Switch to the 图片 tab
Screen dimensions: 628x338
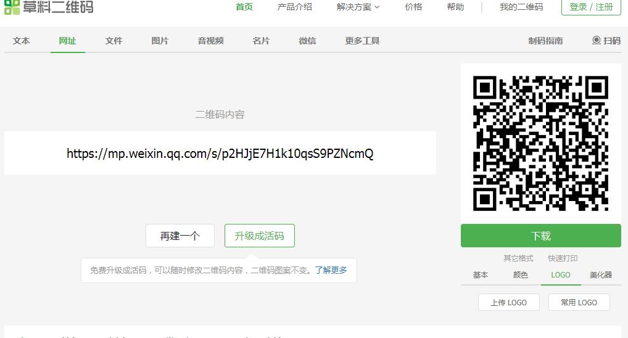pos(160,41)
